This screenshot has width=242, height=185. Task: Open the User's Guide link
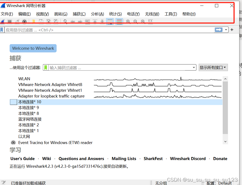tap(23, 159)
